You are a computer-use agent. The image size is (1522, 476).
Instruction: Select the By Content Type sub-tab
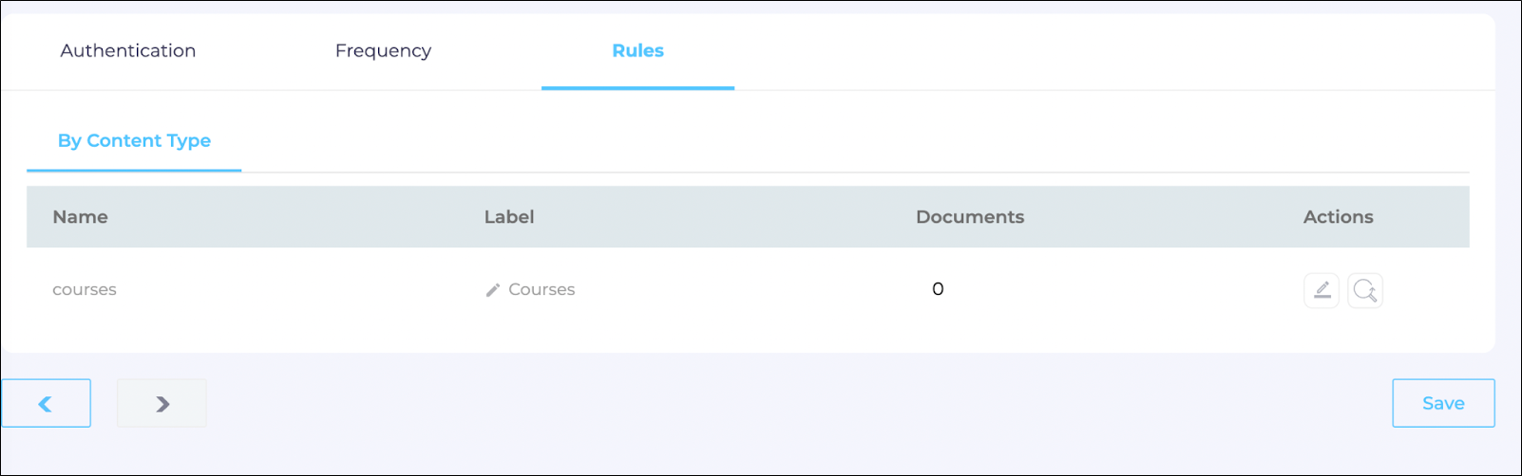pyautogui.click(x=134, y=141)
